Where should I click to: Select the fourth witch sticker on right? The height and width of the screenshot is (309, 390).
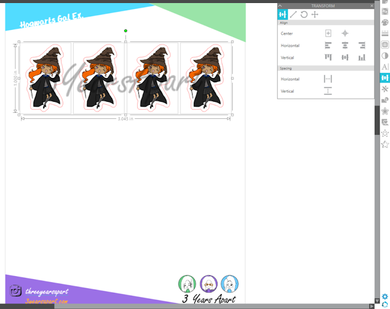click(x=206, y=78)
